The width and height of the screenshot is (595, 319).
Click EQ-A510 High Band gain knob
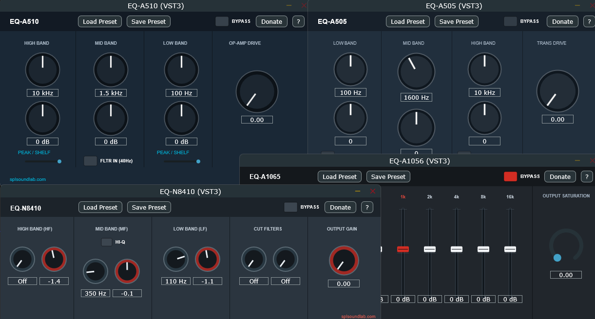(x=42, y=118)
